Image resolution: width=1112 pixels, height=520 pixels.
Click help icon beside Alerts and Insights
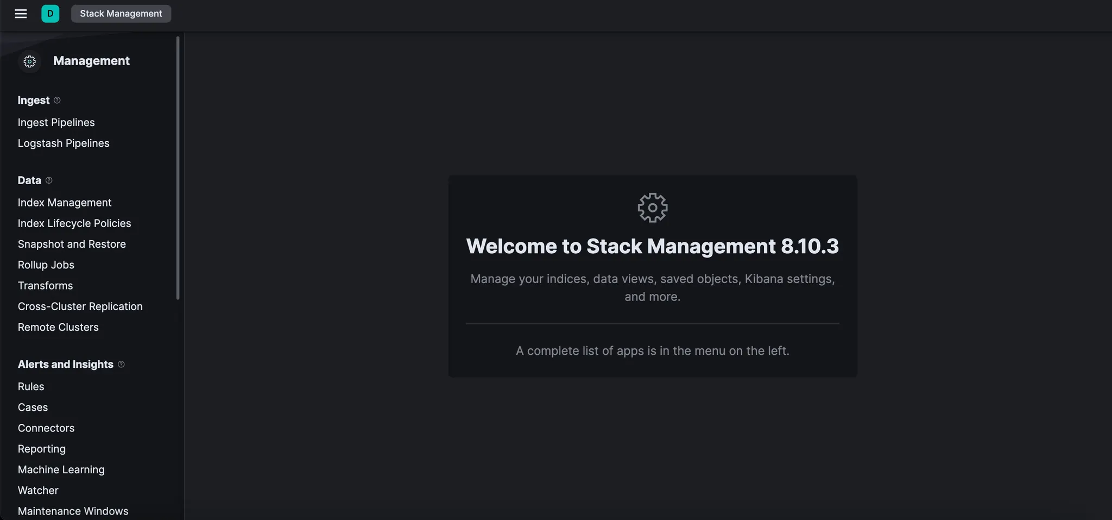[121, 365]
